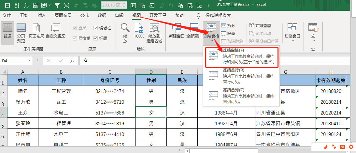Click the Save icon in quick access toolbar
Screen dimensions: 356x153
tap(7, 5)
